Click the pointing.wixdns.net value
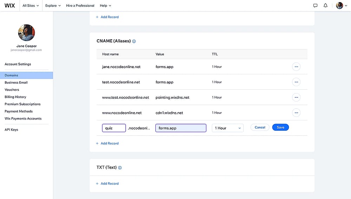Viewport: 351px width, 199px height. click(172, 97)
